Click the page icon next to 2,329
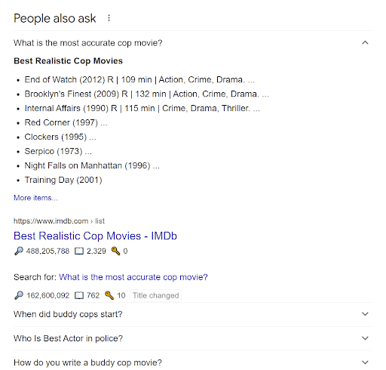The width and height of the screenshot is (386, 370). pyautogui.click(x=79, y=251)
